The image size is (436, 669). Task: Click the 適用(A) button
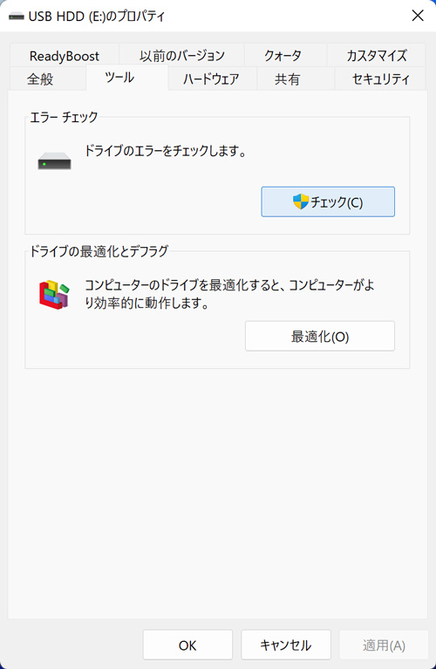[x=384, y=645]
